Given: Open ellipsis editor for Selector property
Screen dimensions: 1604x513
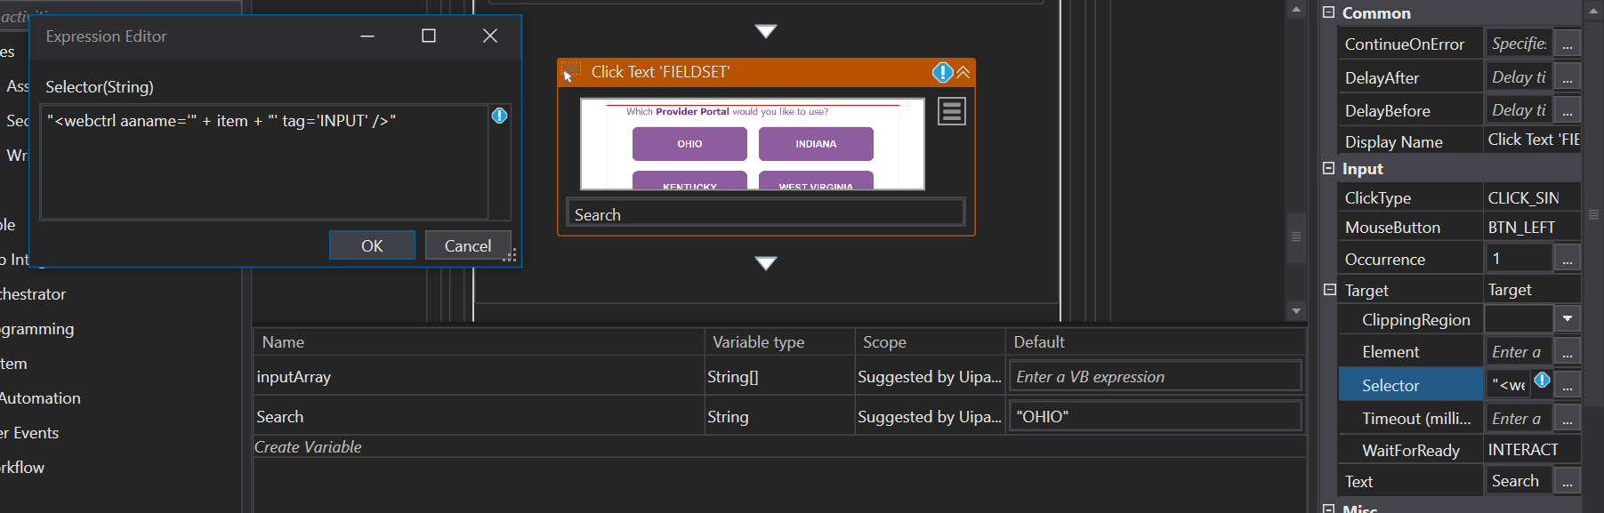Looking at the screenshot, I should [1567, 385].
